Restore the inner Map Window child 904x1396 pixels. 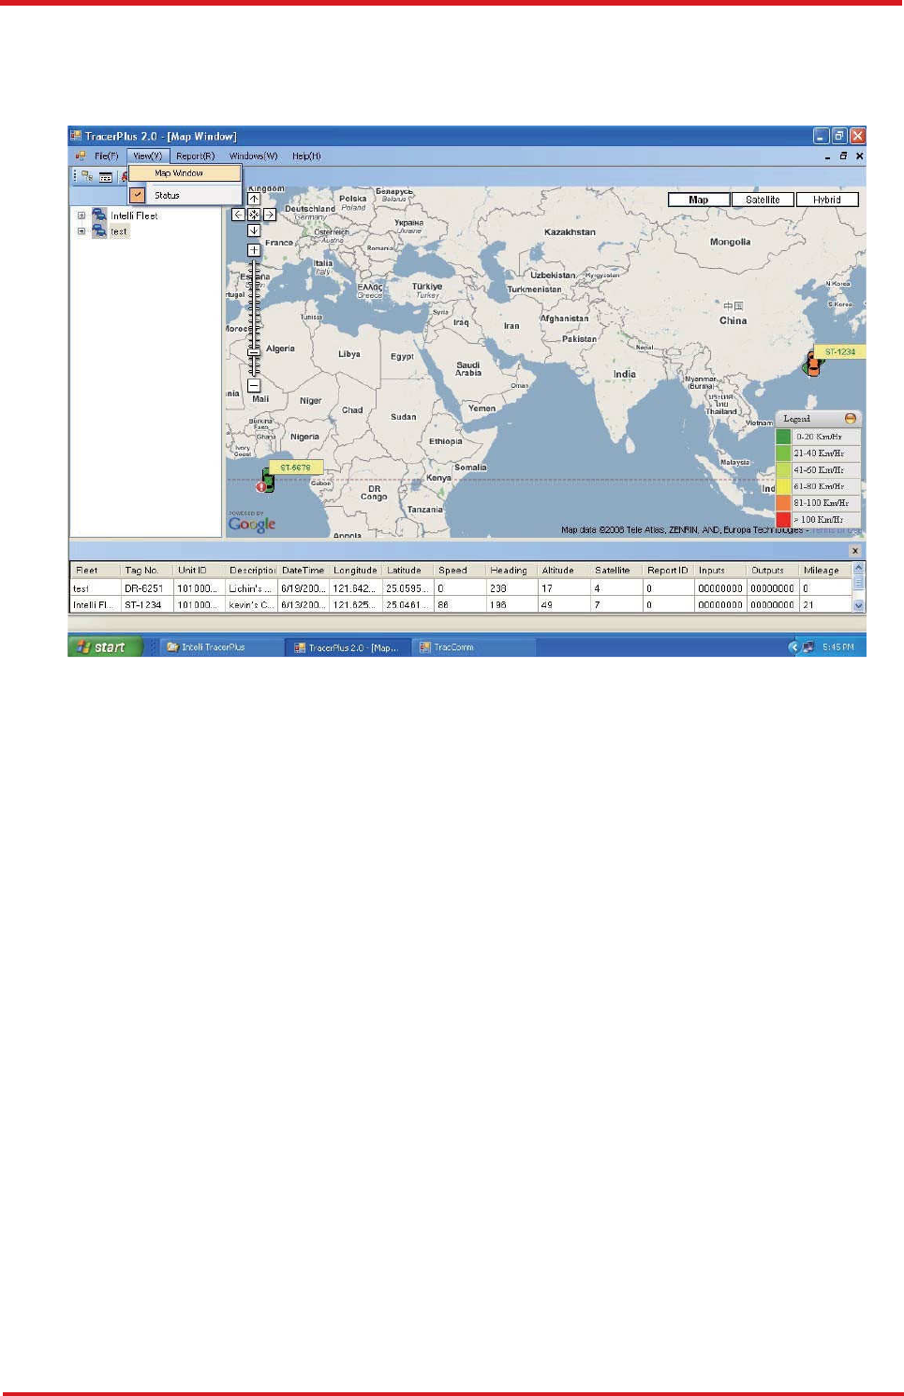click(x=843, y=156)
